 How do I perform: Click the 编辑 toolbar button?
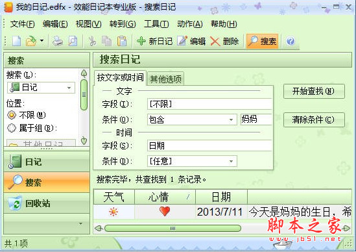click(191, 41)
